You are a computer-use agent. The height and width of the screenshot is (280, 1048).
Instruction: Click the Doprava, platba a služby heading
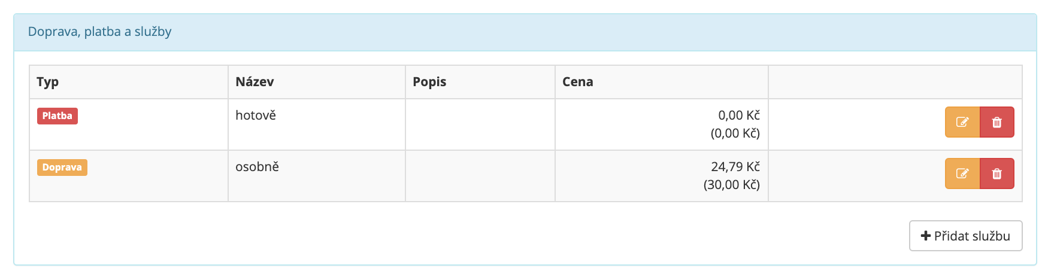pyautogui.click(x=100, y=32)
